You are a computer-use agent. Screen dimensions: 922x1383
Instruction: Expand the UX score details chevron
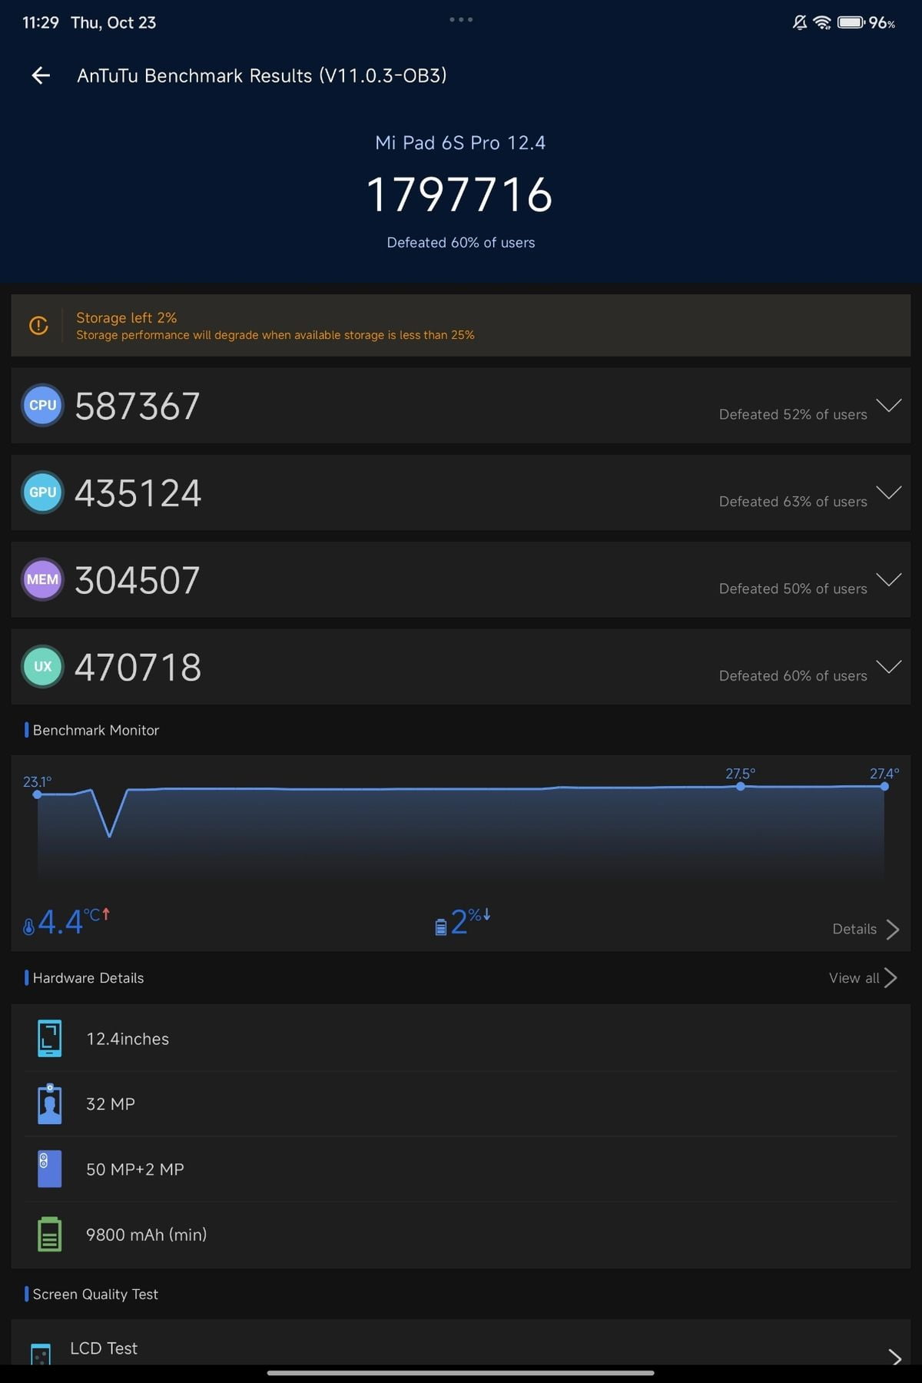point(889,666)
